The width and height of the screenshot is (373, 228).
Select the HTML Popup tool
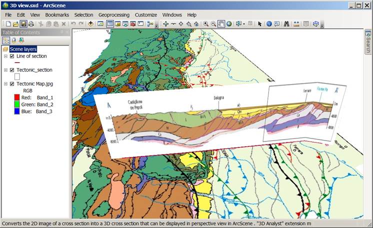[x=276, y=24]
